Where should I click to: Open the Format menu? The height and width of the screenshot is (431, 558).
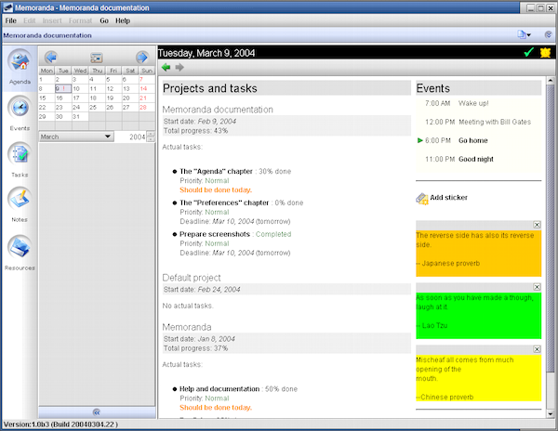[x=80, y=20]
